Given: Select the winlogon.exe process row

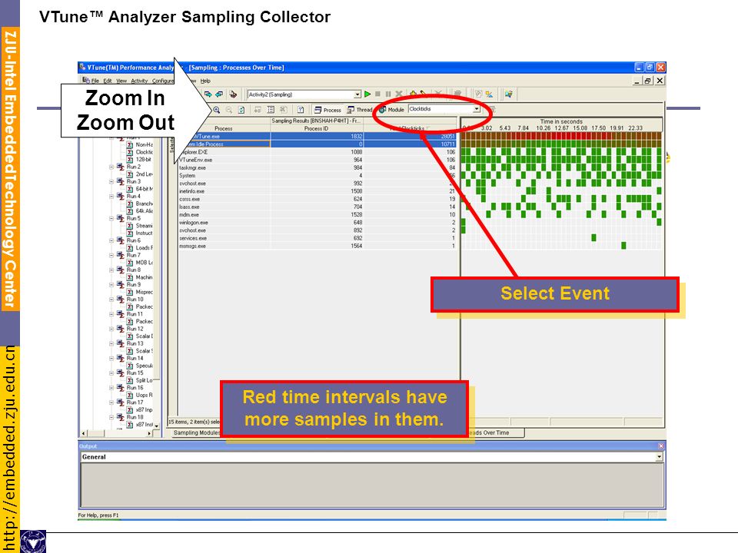Looking at the screenshot, I should click(x=317, y=223).
